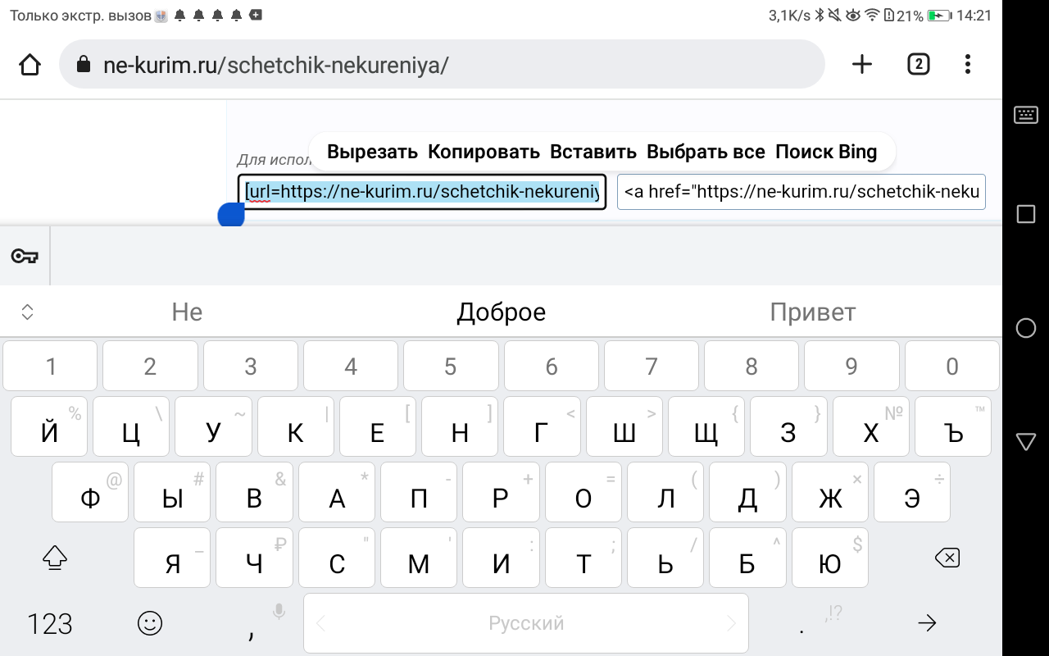Viewport: 1049px width, 656px height.
Task: Open the tab switcher showing 2 tabs
Action: pyautogui.click(x=918, y=63)
